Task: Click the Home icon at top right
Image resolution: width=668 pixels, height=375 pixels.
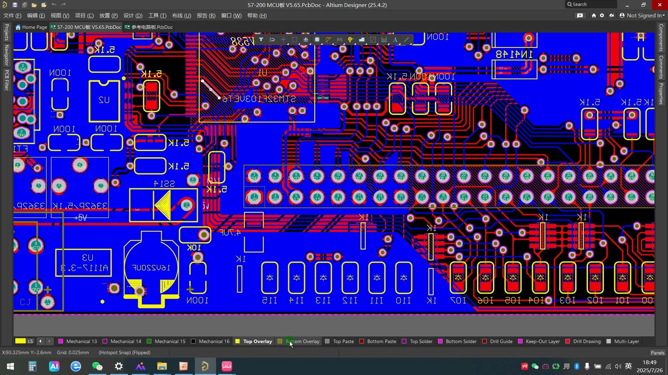Action: click(594, 15)
